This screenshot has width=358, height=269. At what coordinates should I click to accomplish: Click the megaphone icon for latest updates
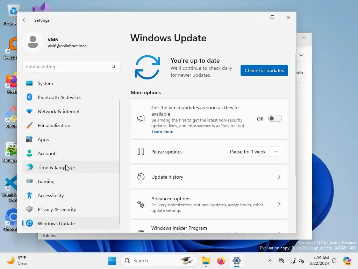point(141,118)
